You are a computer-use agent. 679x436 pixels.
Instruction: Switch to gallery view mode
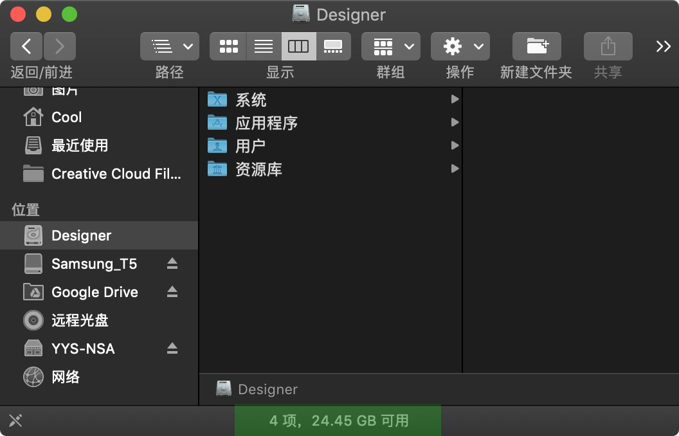pos(333,46)
